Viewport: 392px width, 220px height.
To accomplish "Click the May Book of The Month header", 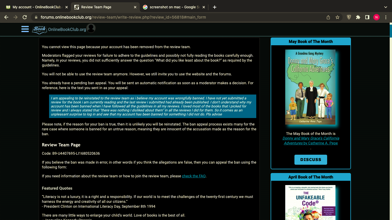I will click(x=311, y=42).
